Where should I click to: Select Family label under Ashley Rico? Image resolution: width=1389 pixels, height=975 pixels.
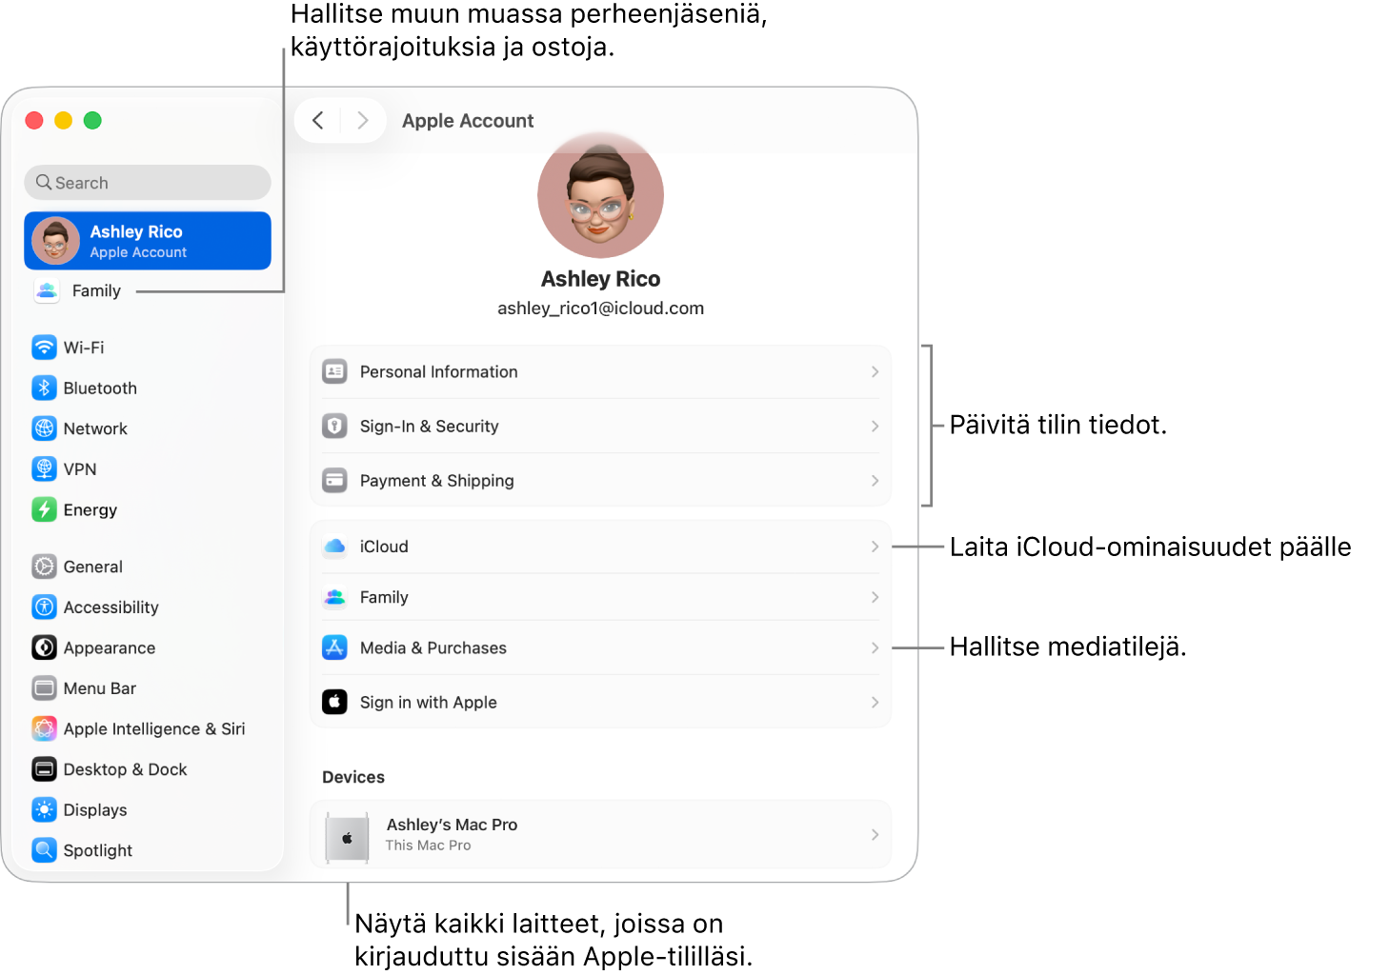pyautogui.click(x=96, y=290)
